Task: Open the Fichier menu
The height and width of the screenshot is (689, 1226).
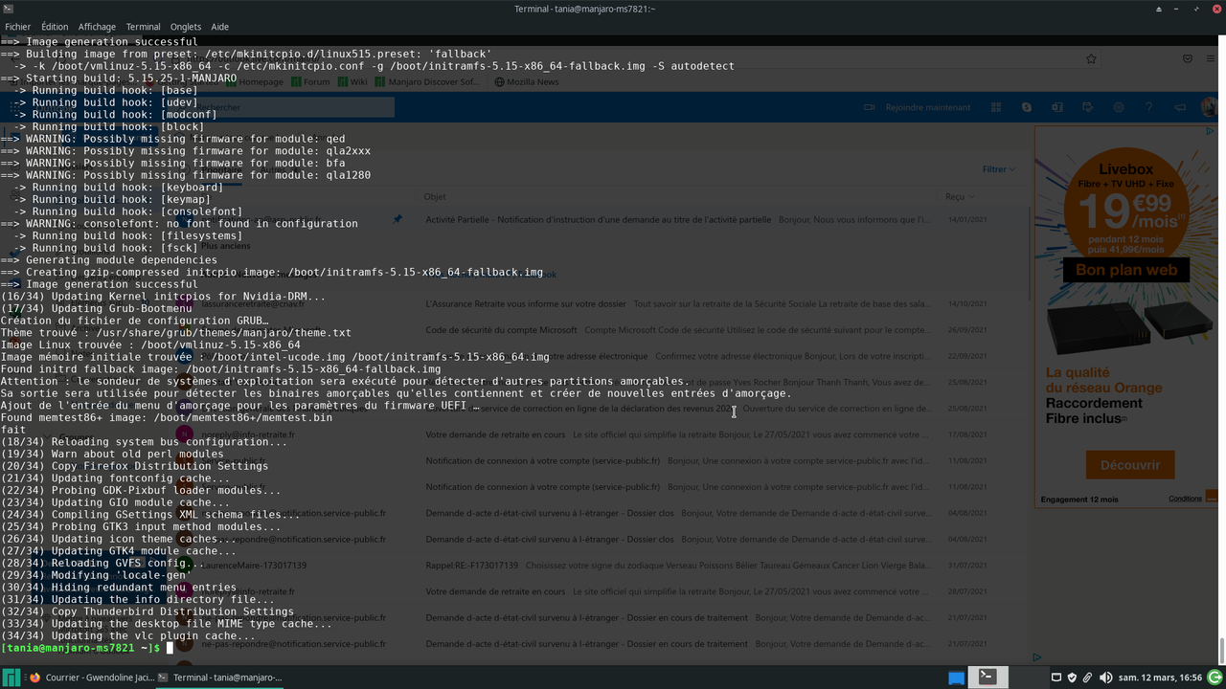Action: point(17,27)
